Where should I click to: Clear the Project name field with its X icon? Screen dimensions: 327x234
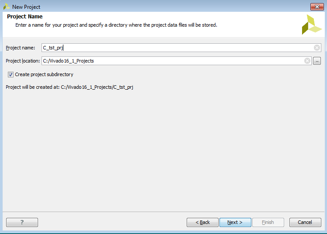point(317,48)
